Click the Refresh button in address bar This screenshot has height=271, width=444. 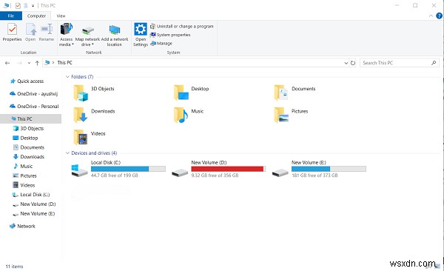click(353, 63)
